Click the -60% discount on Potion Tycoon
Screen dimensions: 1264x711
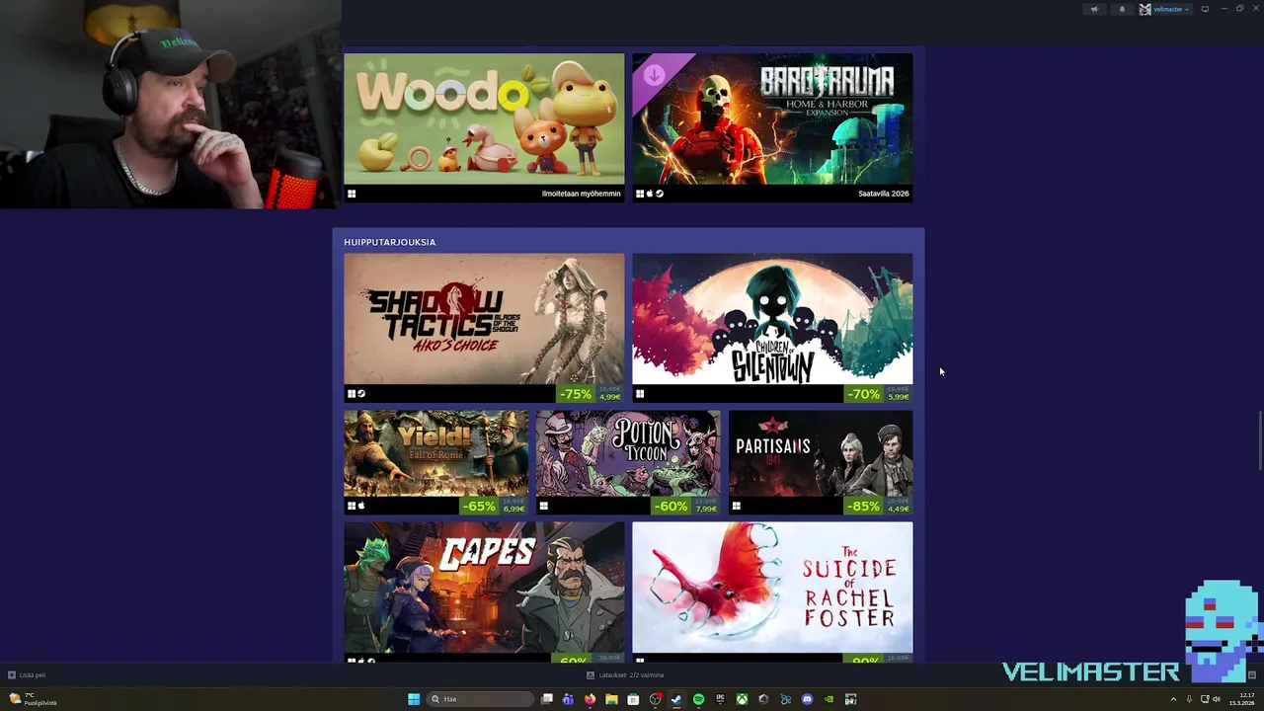pyautogui.click(x=671, y=506)
